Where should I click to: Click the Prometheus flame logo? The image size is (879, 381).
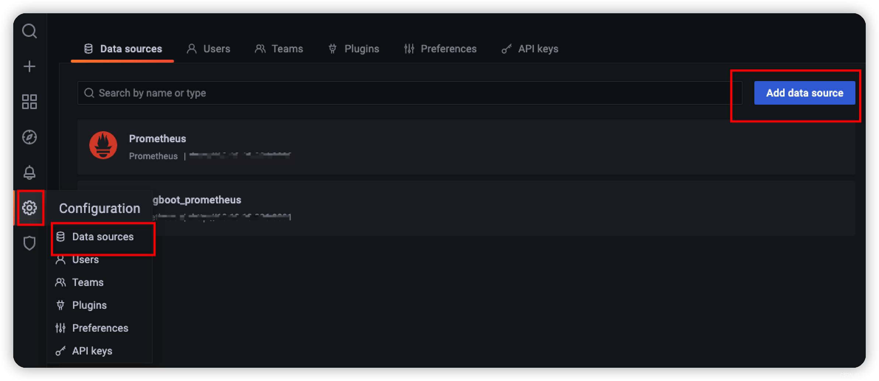coord(103,145)
